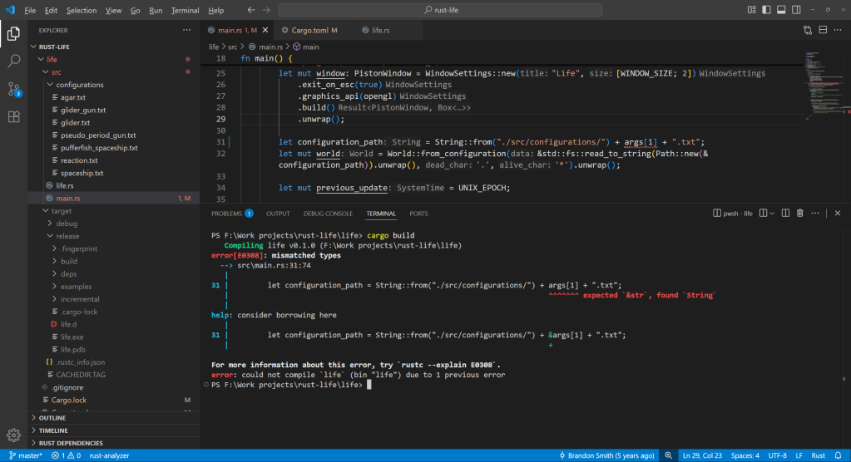Open notifications bell icon
The image size is (851, 462).
point(838,455)
